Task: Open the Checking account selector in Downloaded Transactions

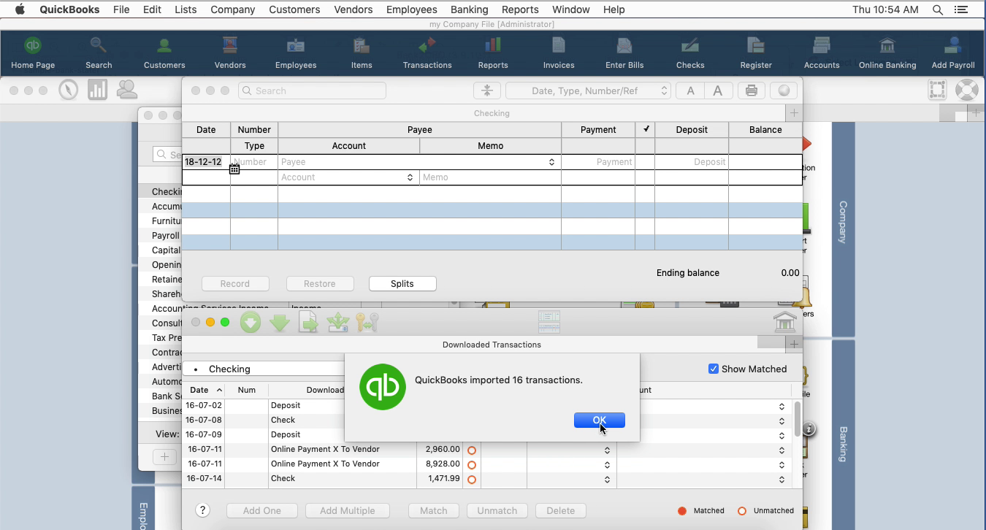Action: pyautogui.click(x=263, y=369)
